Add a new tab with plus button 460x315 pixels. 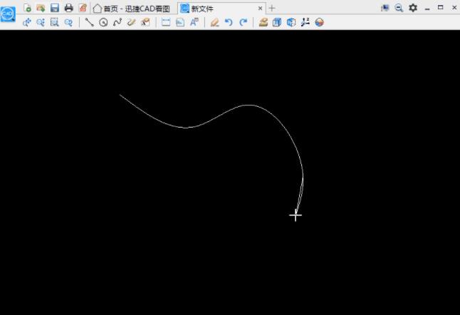pos(272,9)
